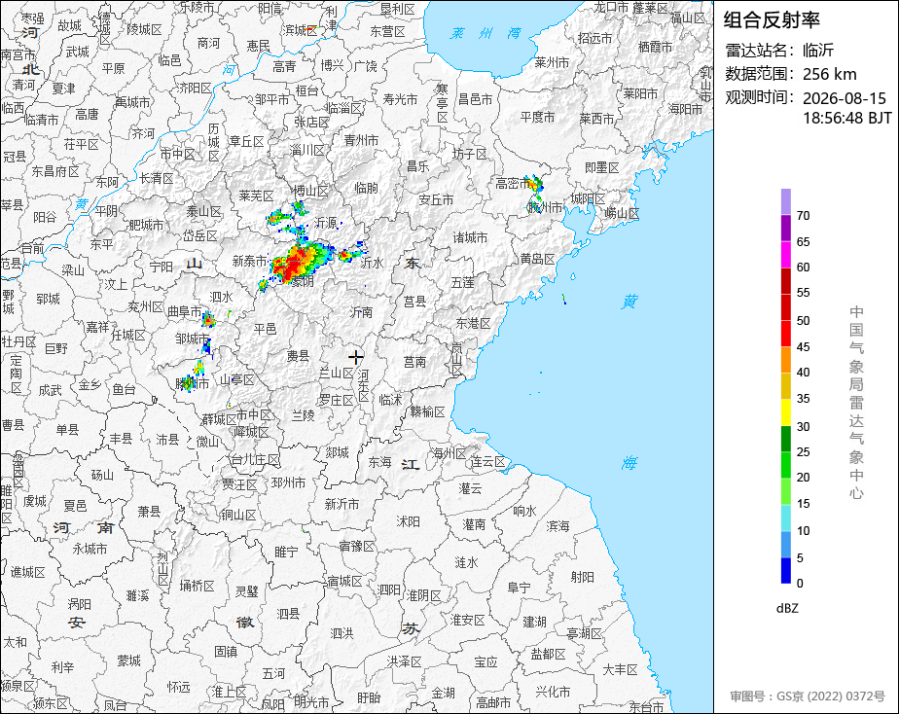The height and width of the screenshot is (714, 899).
Task: Click the 组合反射率 title text
Action: point(772,20)
